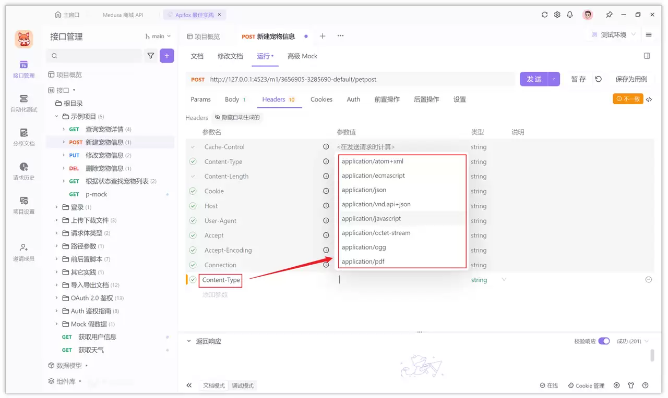The image size is (668, 398).
Task: Click the pin icon in title bar
Action: coord(609,15)
